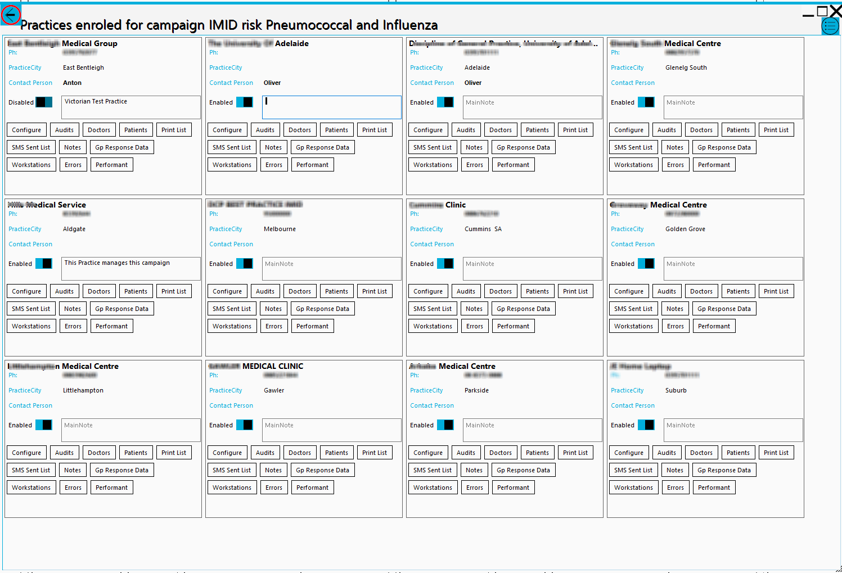Click the empty note box under the Adelaide practice
This screenshot has width=842, height=573.
331,107
